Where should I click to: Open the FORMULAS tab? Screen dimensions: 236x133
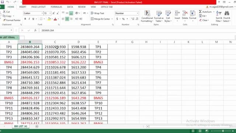tap(56, 7)
